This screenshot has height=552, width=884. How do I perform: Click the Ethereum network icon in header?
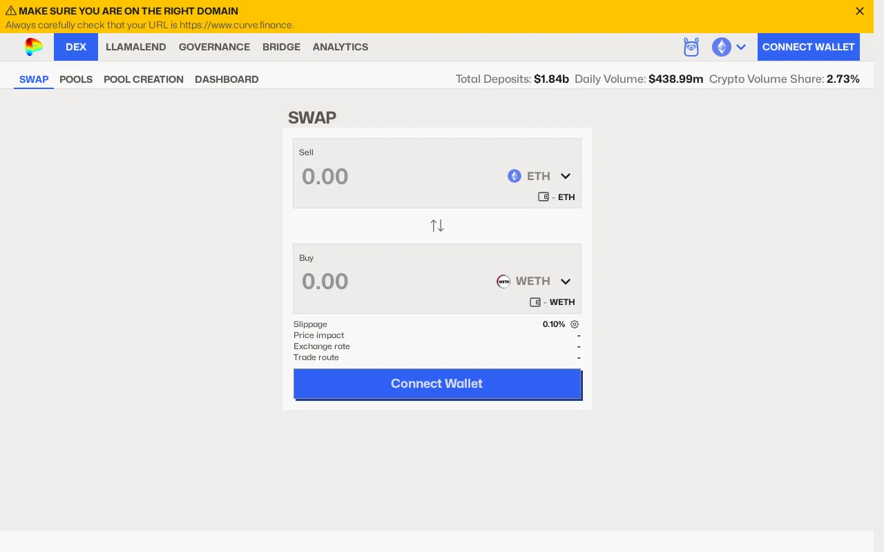click(722, 47)
